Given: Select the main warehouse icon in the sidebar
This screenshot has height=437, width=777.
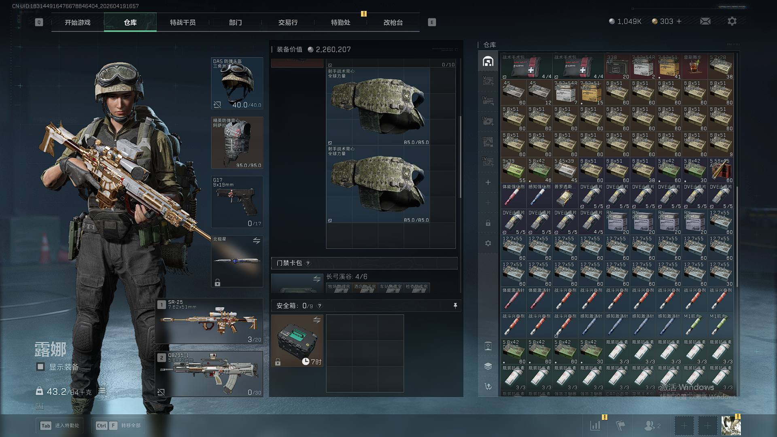Looking at the screenshot, I should pos(488,61).
